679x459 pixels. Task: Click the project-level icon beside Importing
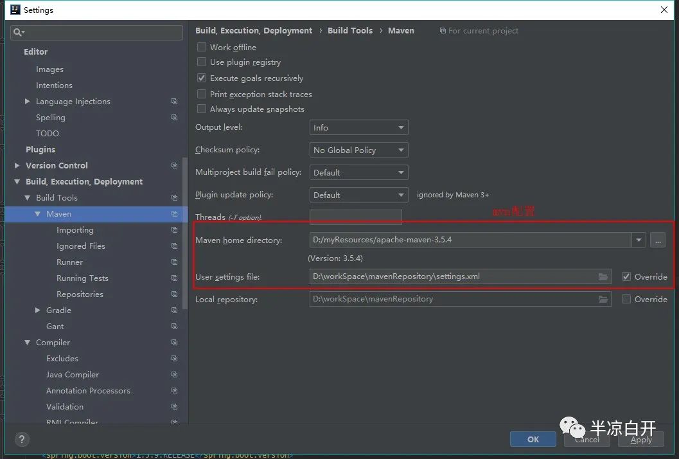tap(174, 230)
